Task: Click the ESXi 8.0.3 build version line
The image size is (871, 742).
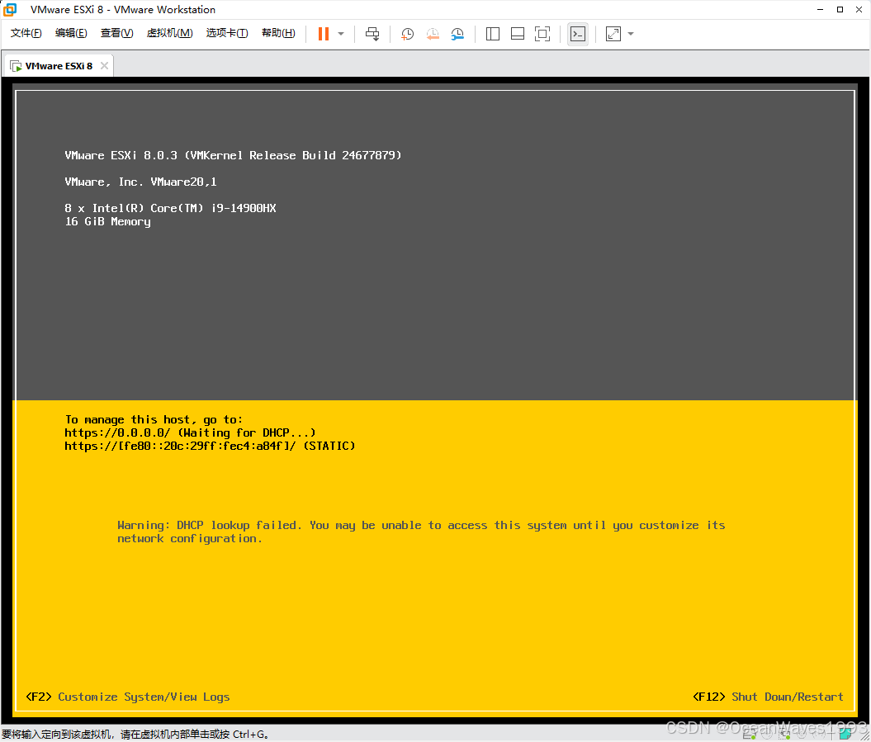Action: click(x=233, y=155)
